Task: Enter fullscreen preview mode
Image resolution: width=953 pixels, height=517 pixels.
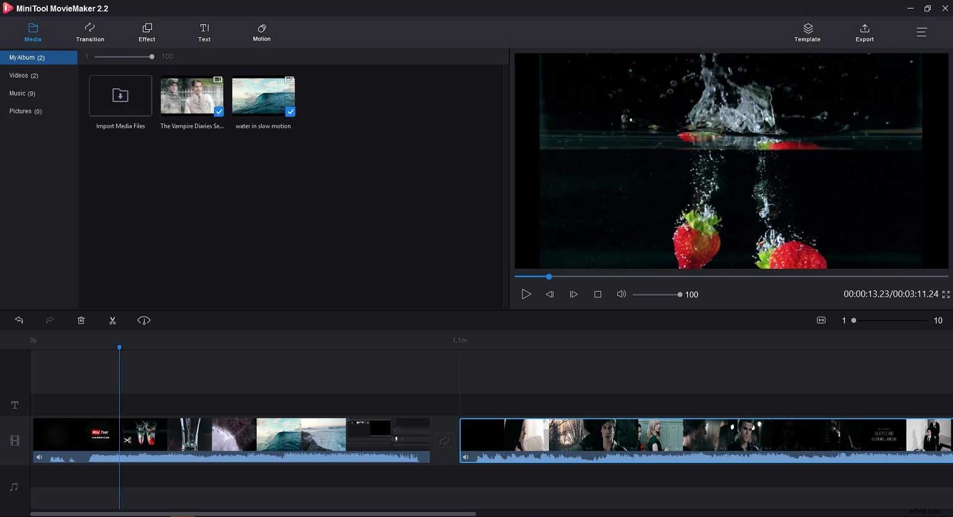Action: (946, 295)
